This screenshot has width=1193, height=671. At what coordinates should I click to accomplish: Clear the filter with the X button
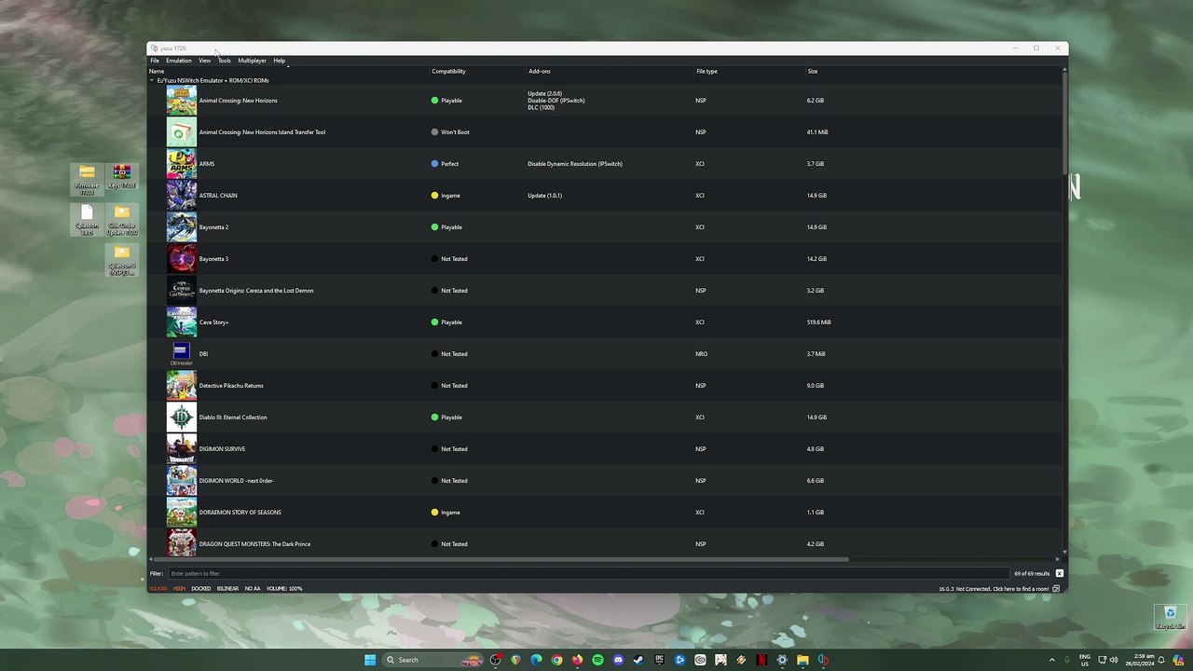tap(1059, 573)
